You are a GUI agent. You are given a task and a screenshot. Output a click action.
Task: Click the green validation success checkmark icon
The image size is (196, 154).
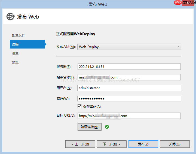[x=107, y=127]
